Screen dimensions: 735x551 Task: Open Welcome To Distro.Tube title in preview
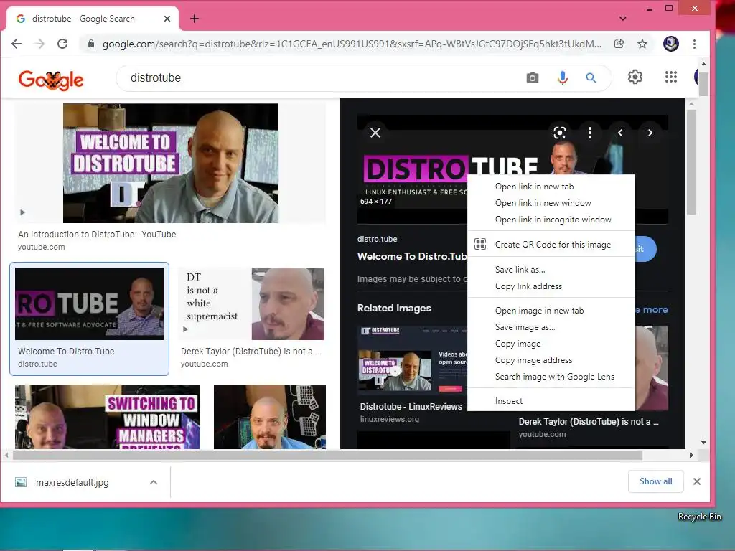(412, 256)
